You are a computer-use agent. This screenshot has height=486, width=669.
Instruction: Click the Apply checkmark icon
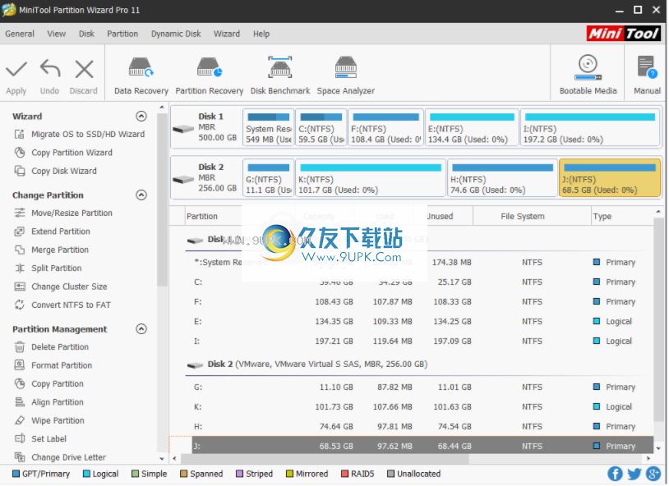pyautogui.click(x=16, y=69)
